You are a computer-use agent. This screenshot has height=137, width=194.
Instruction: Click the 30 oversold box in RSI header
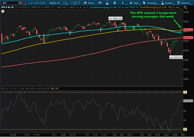point(52,89)
